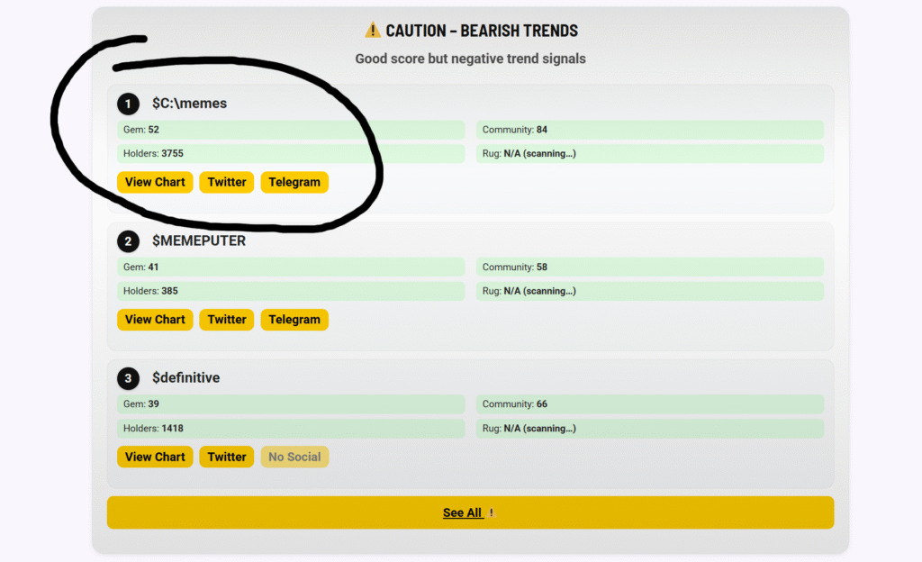Click the Gem 52 score field
This screenshot has width=922, height=562.
click(290, 130)
